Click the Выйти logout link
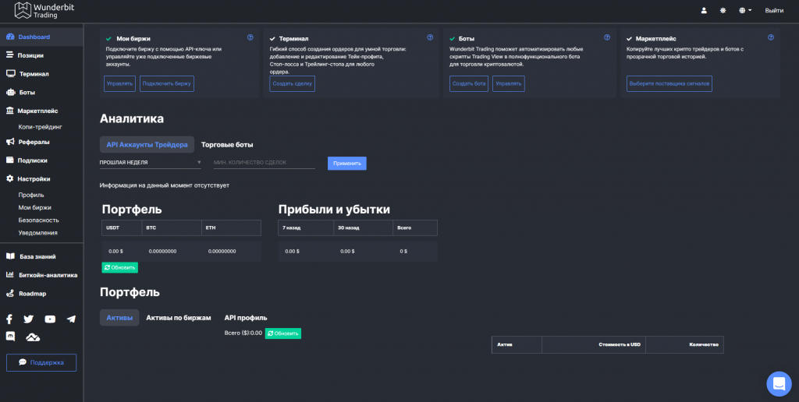799x402 pixels. click(x=774, y=10)
